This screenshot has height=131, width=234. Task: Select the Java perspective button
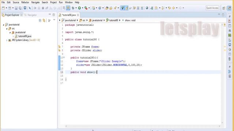pos(229,8)
